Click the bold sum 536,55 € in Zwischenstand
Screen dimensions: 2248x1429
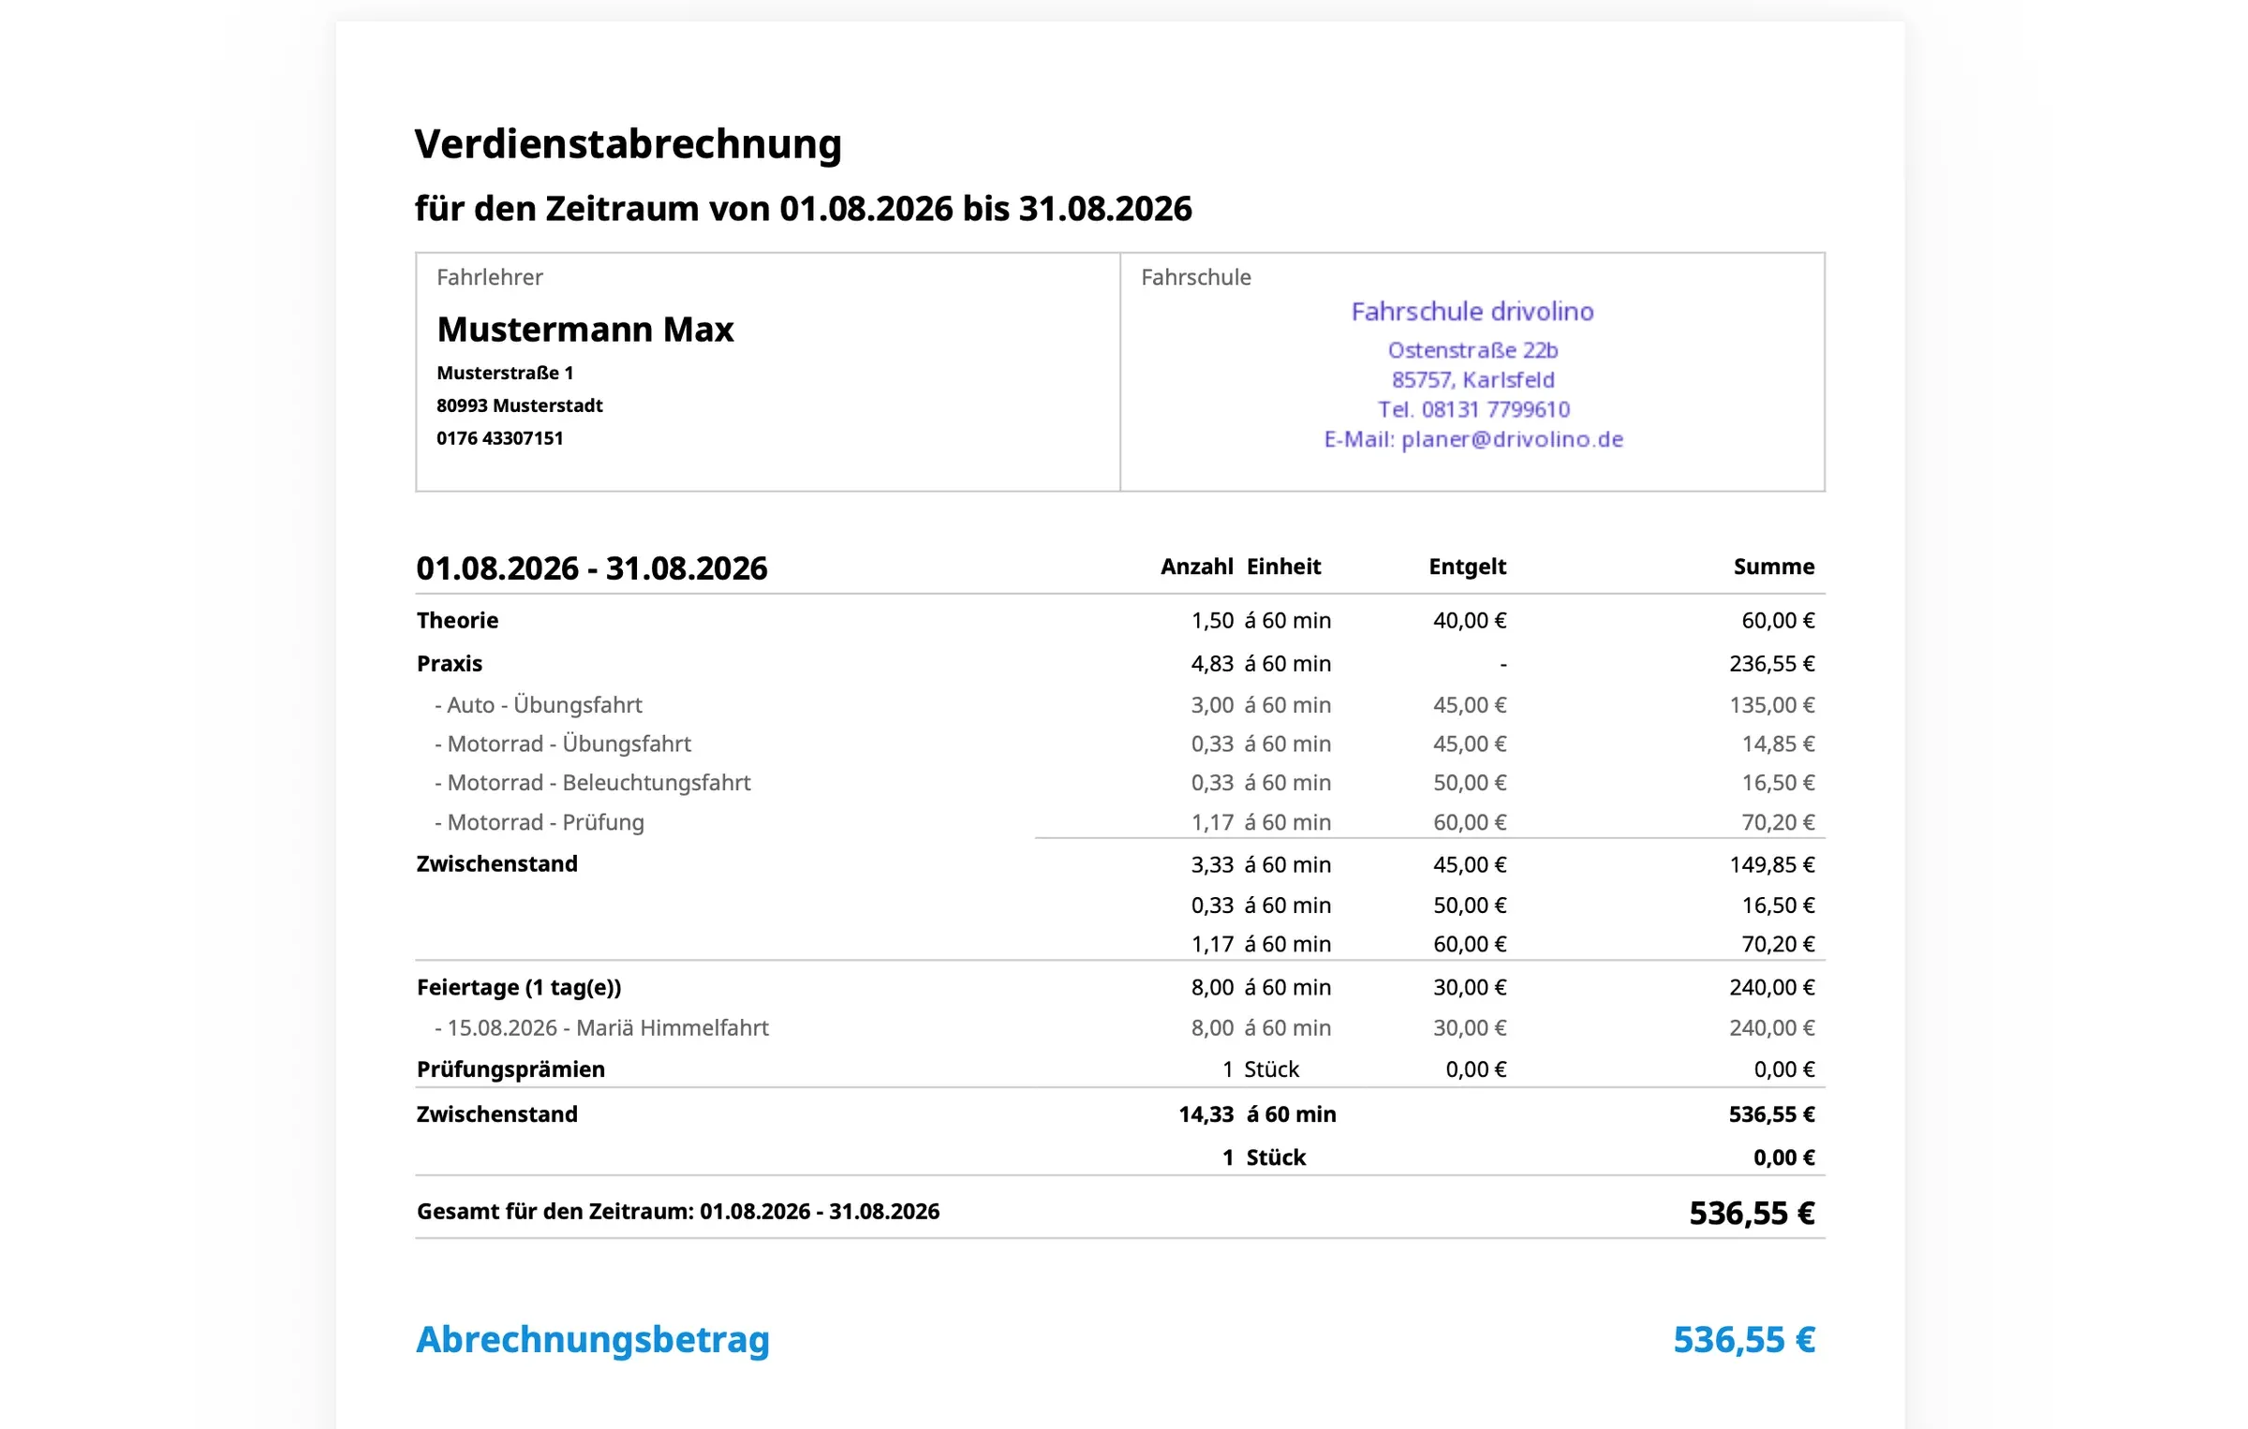[x=1772, y=1114]
